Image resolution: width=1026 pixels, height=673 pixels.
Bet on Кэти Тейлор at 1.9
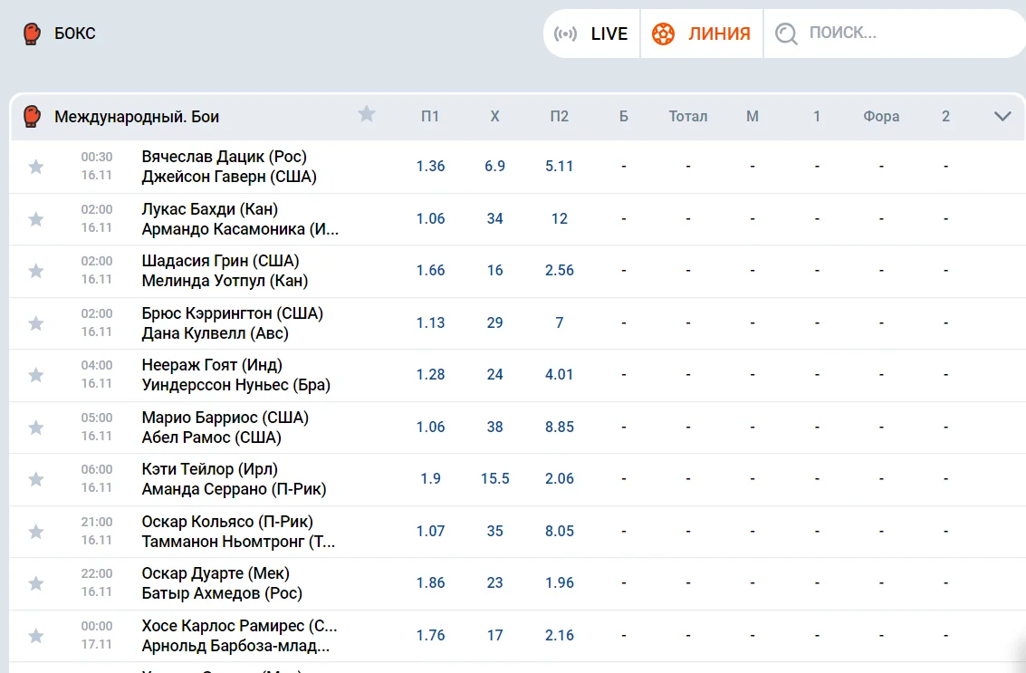coord(430,478)
